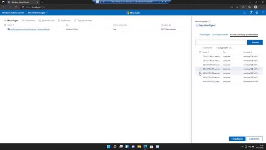
Task: Open the settings gear in header
Action: pyautogui.click(x=257, y=13)
